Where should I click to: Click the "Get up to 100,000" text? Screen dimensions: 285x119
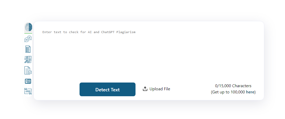click(228, 92)
